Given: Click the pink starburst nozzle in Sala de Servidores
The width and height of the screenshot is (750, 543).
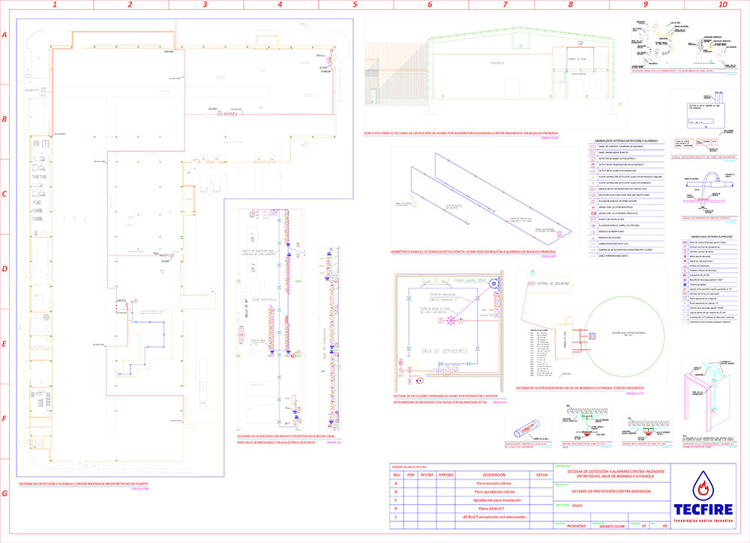Looking at the screenshot, I should (x=451, y=321).
